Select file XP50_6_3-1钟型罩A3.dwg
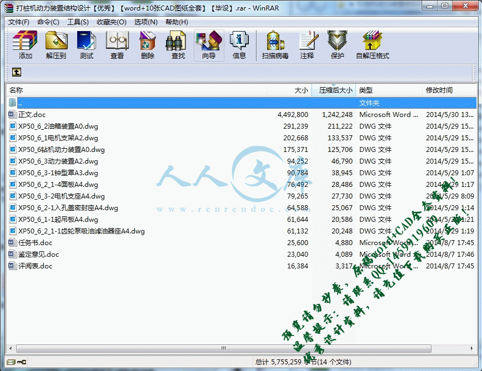The height and width of the screenshot is (371, 482). coord(58,173)
